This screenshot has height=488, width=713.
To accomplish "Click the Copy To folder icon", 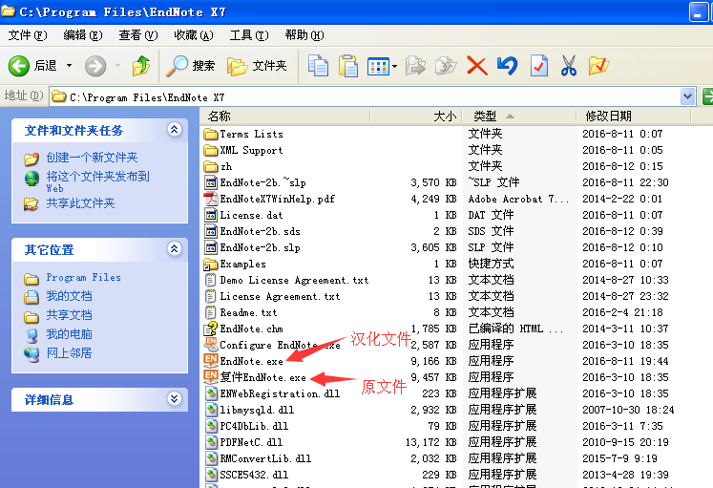I will (x=446, y=66).
